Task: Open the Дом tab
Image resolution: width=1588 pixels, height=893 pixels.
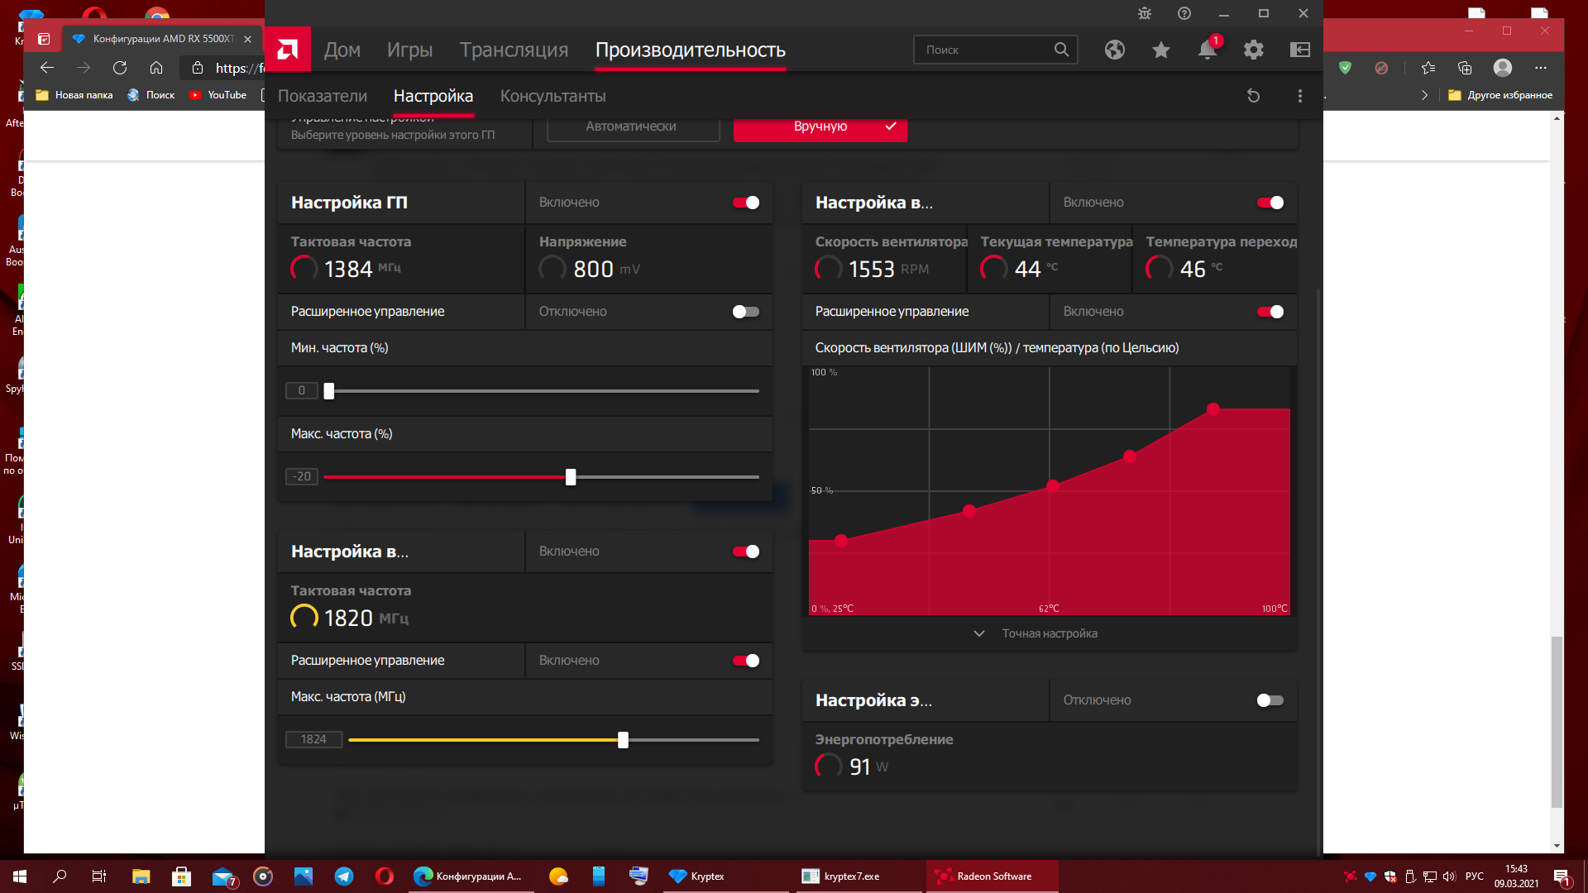Action: pos(342,50)
